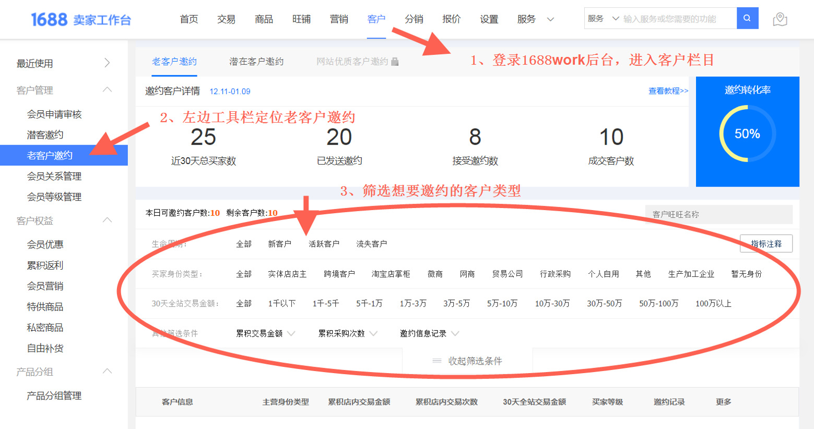Open the 设置 menu
The width and height of the screenshot is (814, 429).
pyautogui.click(x=489, y=19)
